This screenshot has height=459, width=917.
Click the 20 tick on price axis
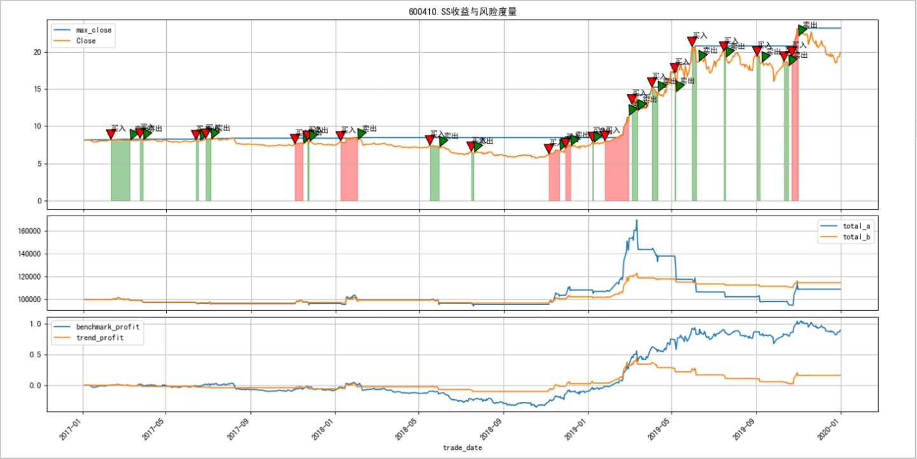point(38,52)
